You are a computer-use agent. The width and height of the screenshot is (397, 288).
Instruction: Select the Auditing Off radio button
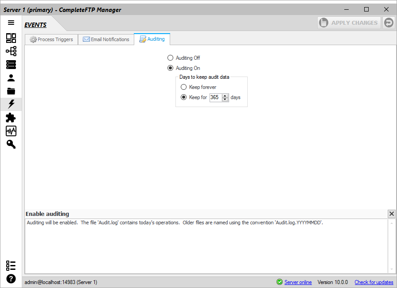(171, 58)
